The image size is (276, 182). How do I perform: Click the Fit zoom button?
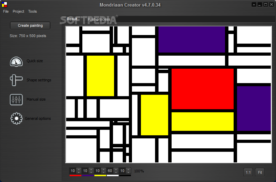point(260,172)
